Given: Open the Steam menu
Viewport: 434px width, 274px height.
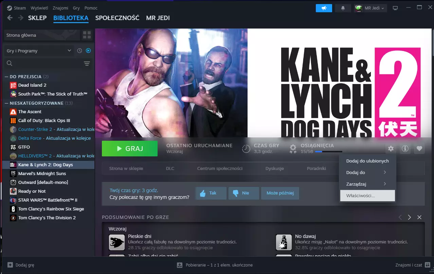Looking at the screenshot, I should (x=20, y=8).
